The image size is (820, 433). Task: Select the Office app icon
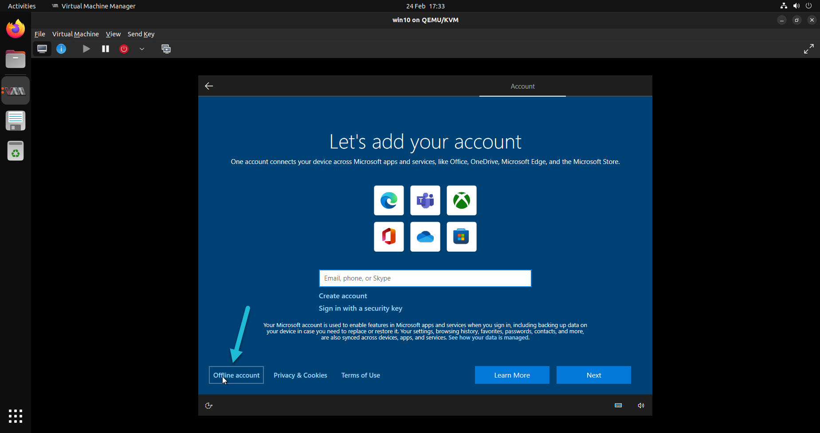pos(388,237)
